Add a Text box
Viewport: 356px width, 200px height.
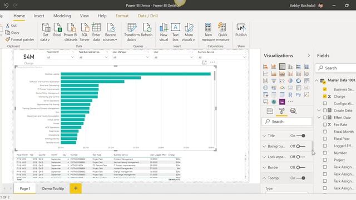[176, 32]
